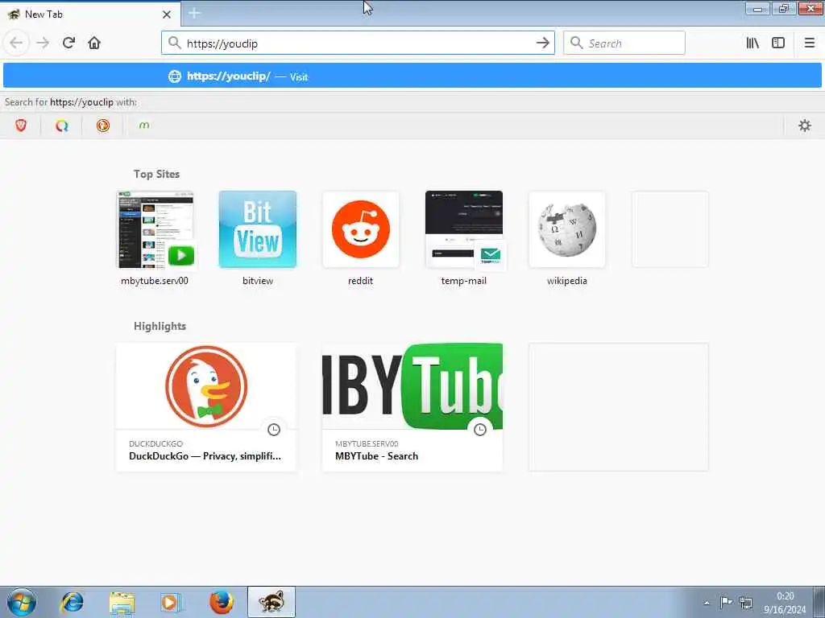Launch Internet Explorer from taskbar
Screen dimensions: 825x618
72,602
